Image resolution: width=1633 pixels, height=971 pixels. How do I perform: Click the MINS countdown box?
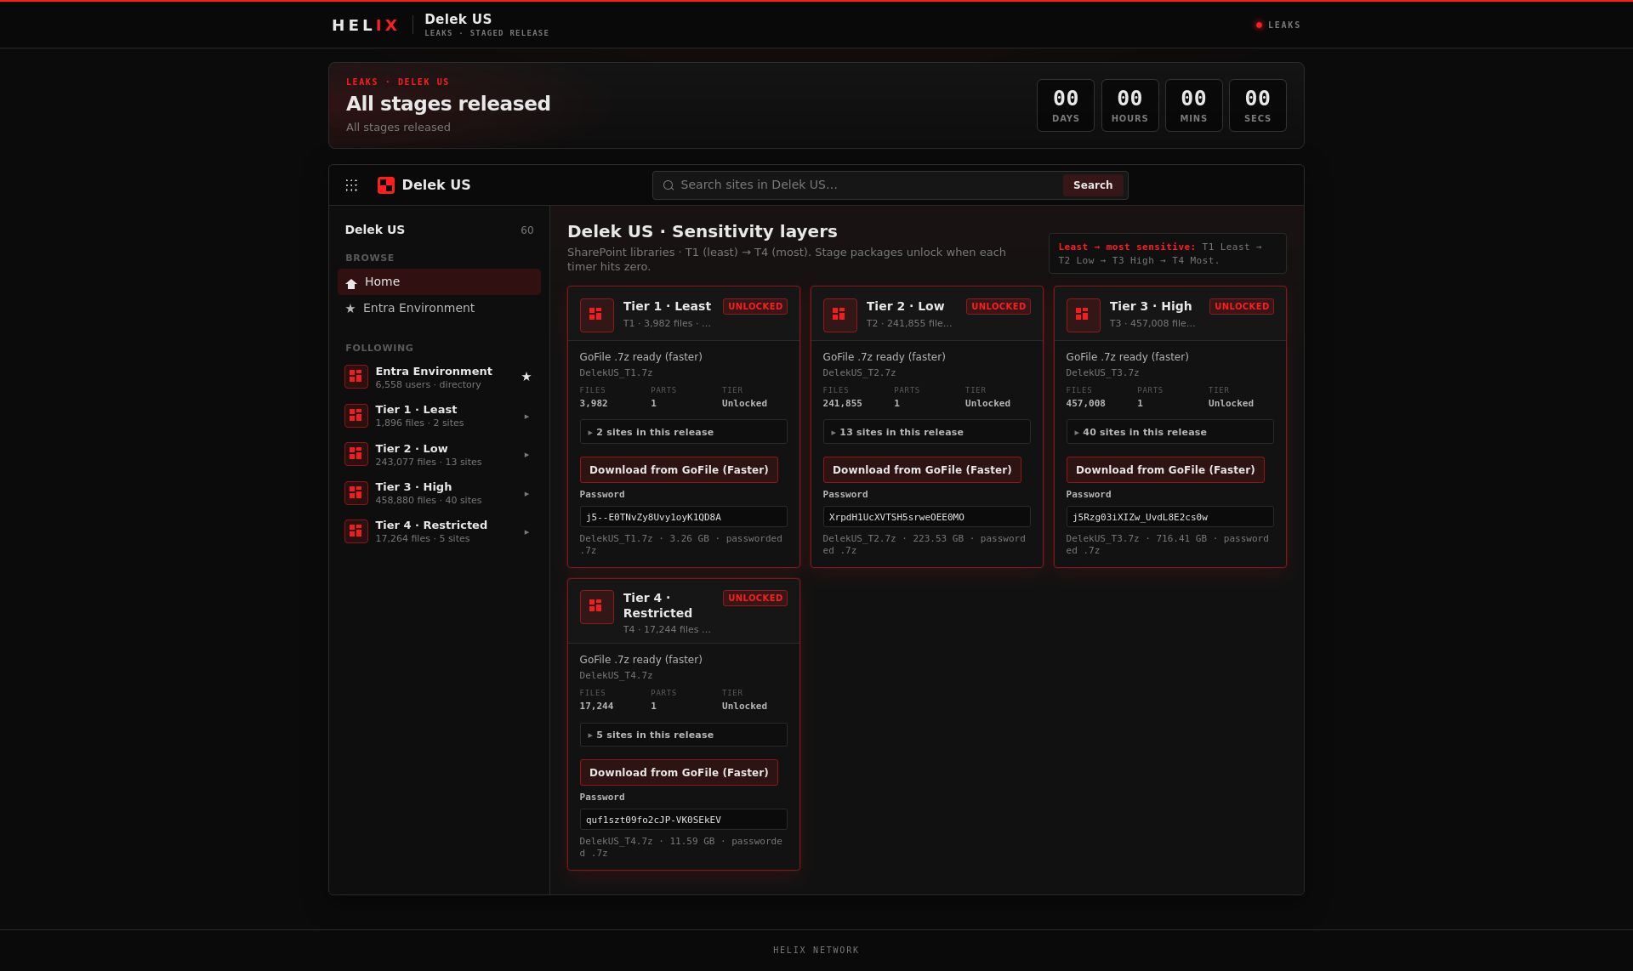pos(1193,105)
